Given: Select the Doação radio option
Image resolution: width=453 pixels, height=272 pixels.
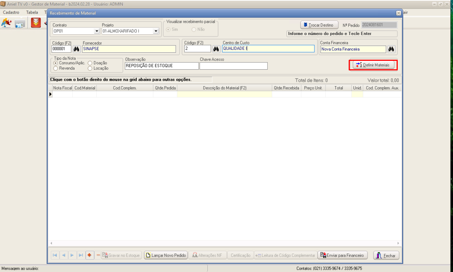Looking at the screenshot, I should click(90, 63).
